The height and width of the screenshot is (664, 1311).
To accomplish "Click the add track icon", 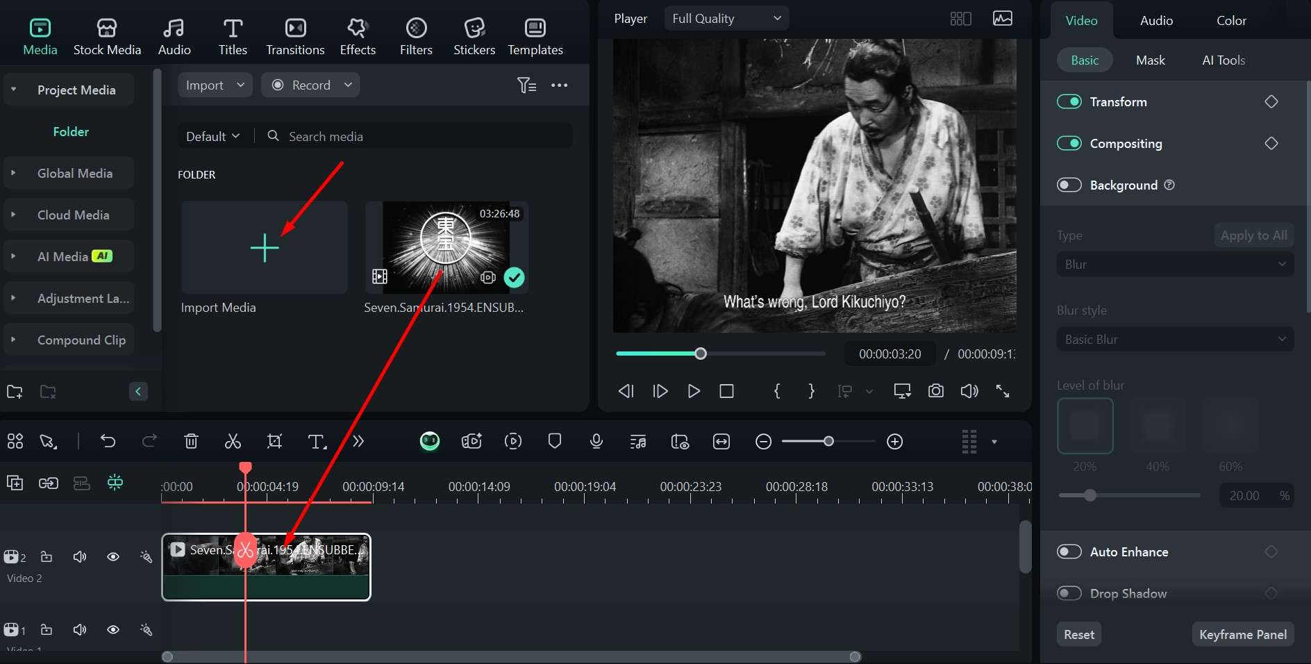I will (15, 483).
